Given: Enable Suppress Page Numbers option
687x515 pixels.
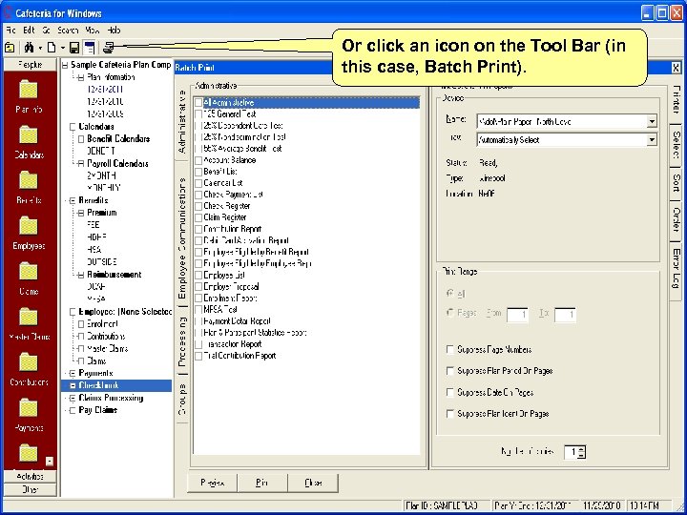Looking at the screenshot, I should [449, 349].
